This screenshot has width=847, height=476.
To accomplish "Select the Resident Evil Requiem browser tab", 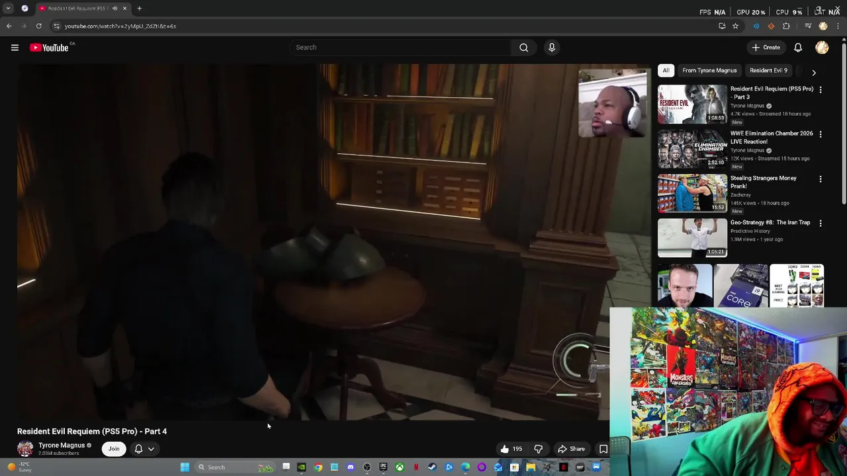I will pyautogui.click(x=83, y=9).
